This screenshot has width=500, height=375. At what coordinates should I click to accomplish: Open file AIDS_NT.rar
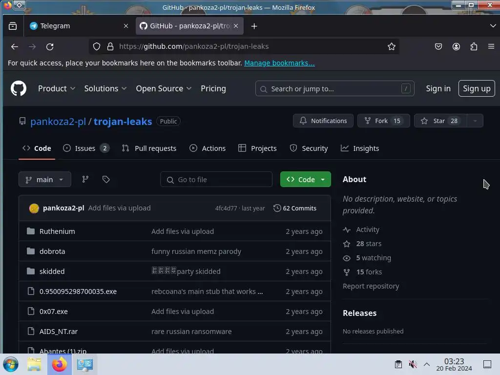pos(59,332)
